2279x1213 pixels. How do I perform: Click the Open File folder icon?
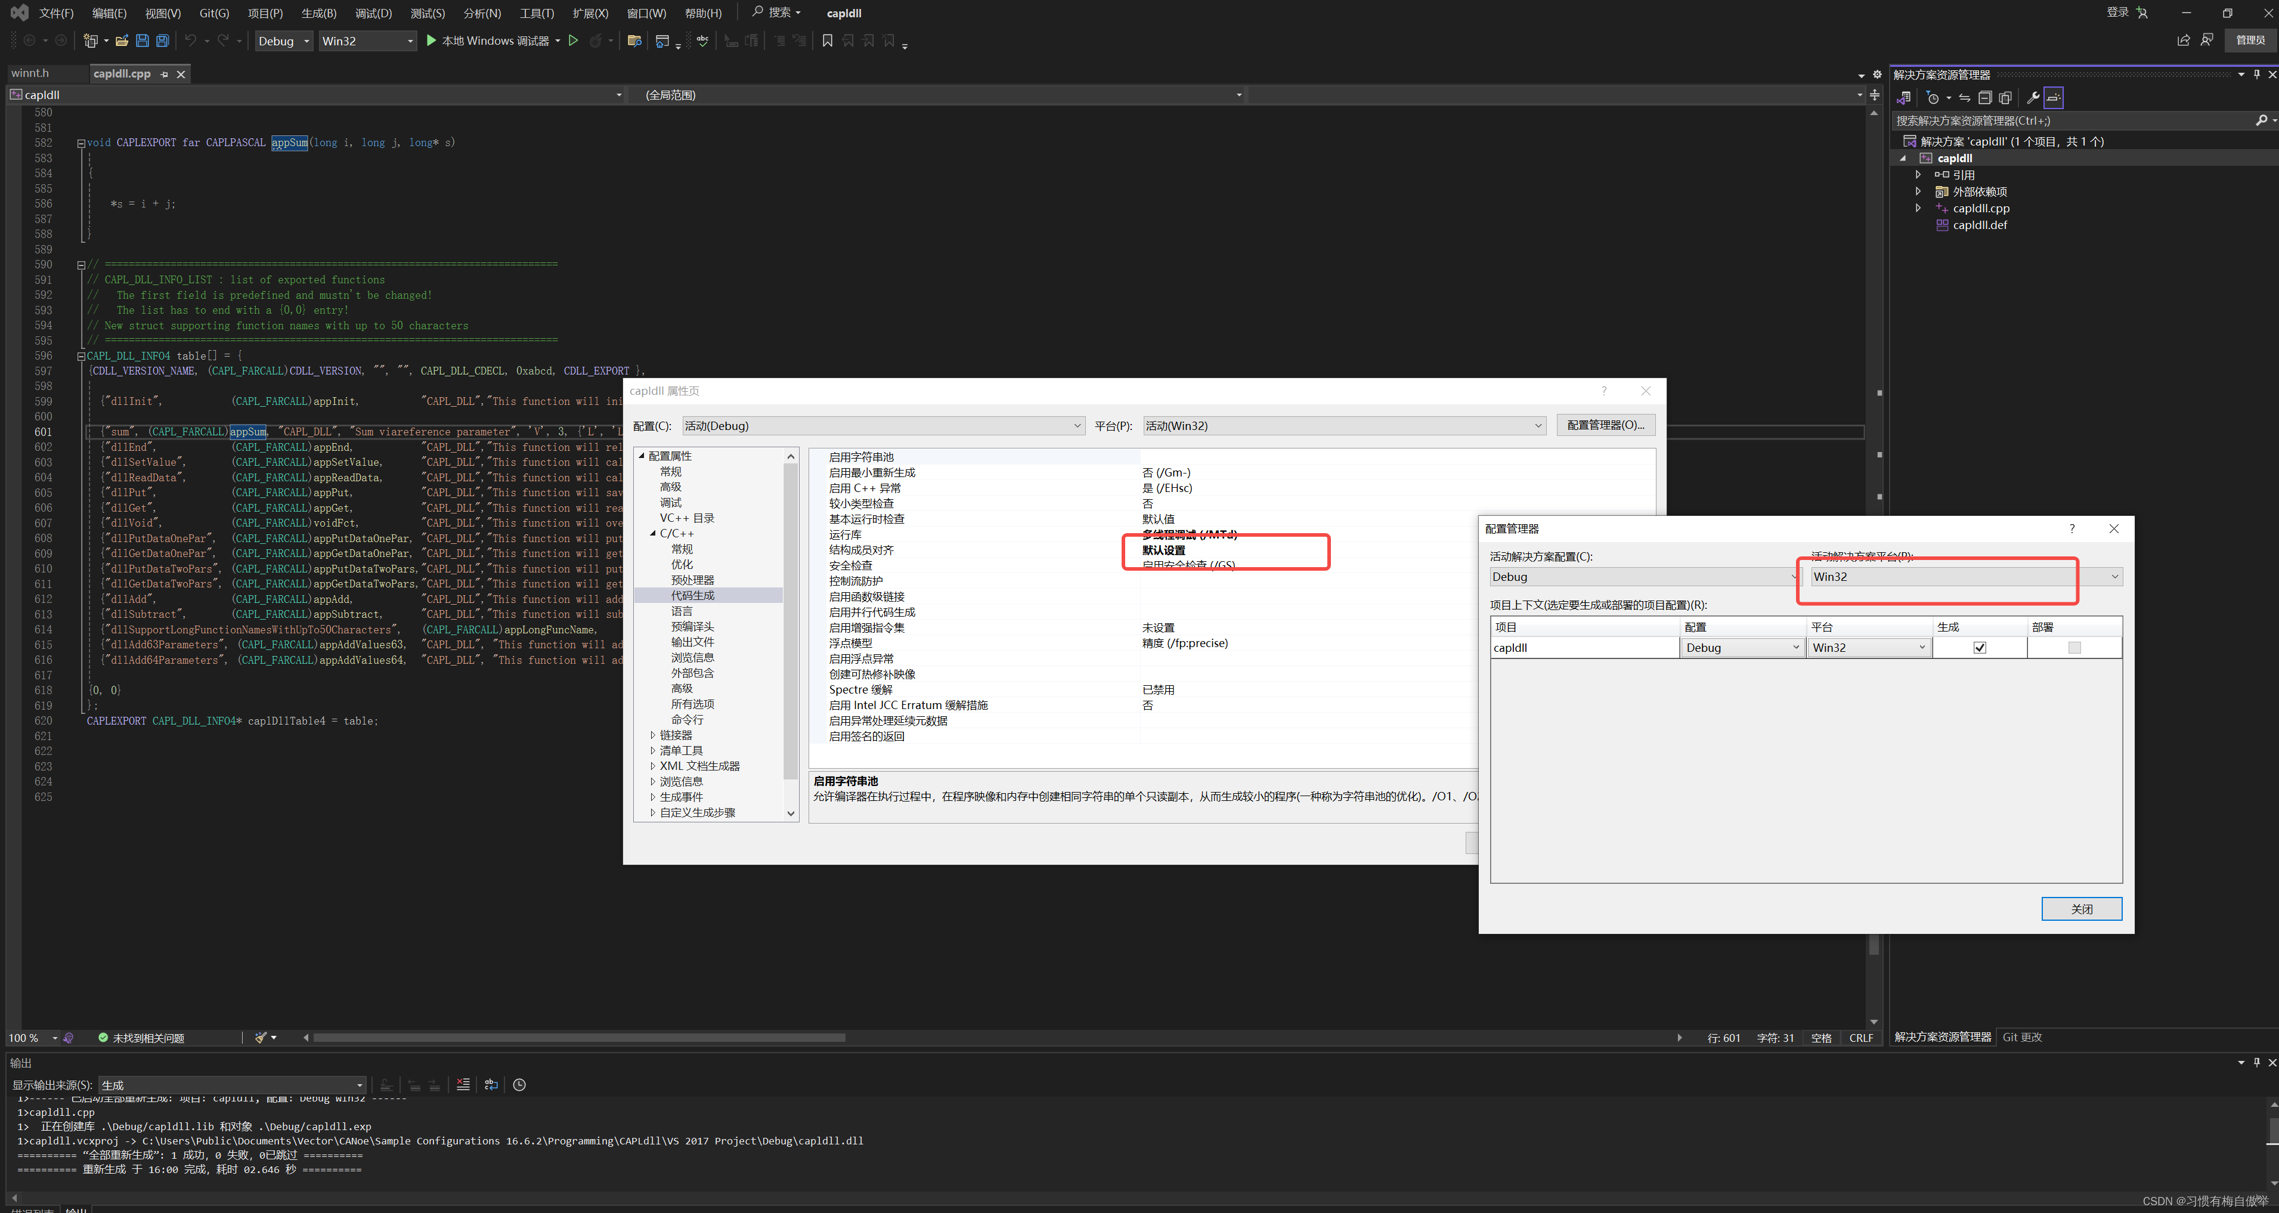122,41
